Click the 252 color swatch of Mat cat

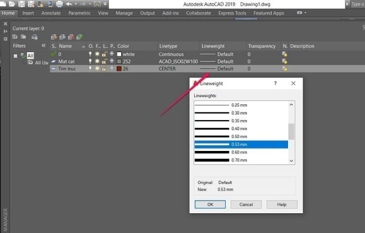(x=119, y=61)
